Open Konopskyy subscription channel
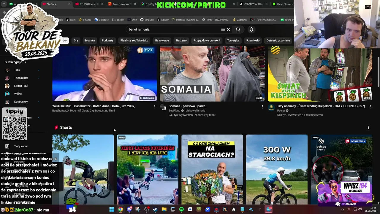This screenshot has width=380, height=214. coord(21,102)
